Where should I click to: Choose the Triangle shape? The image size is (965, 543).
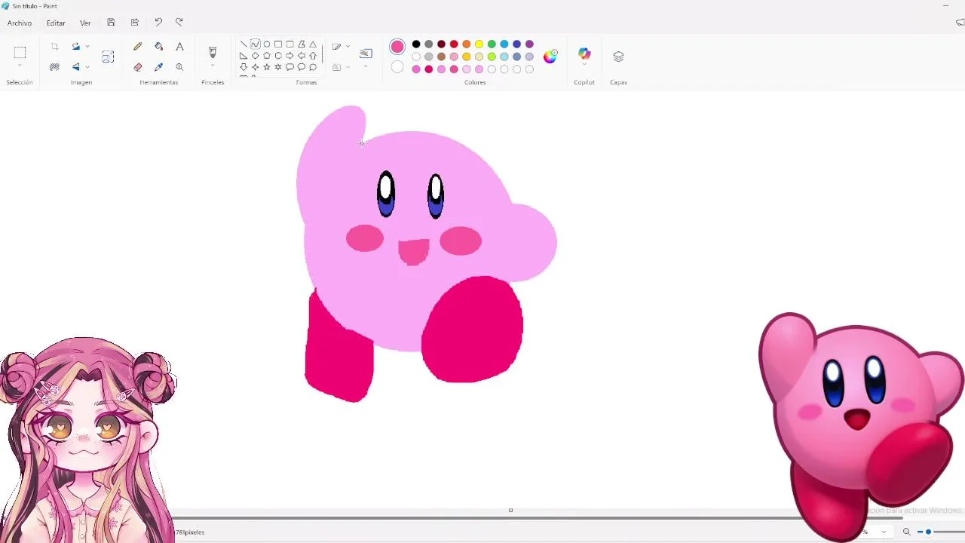[313, 44]
